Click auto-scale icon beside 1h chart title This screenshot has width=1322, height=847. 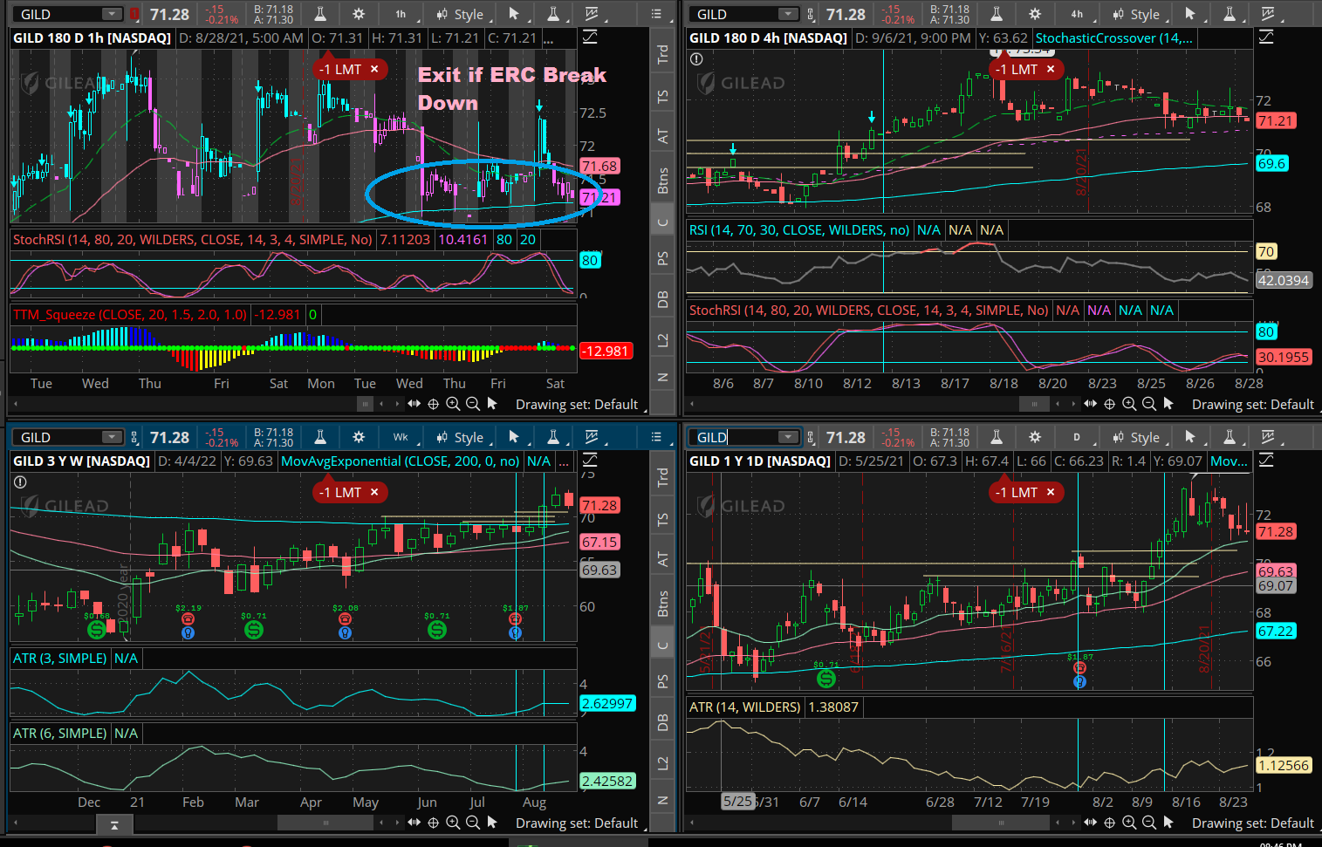590,37
